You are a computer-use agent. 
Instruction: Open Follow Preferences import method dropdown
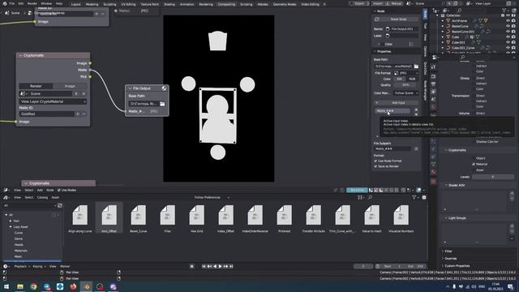click(211, 197)
